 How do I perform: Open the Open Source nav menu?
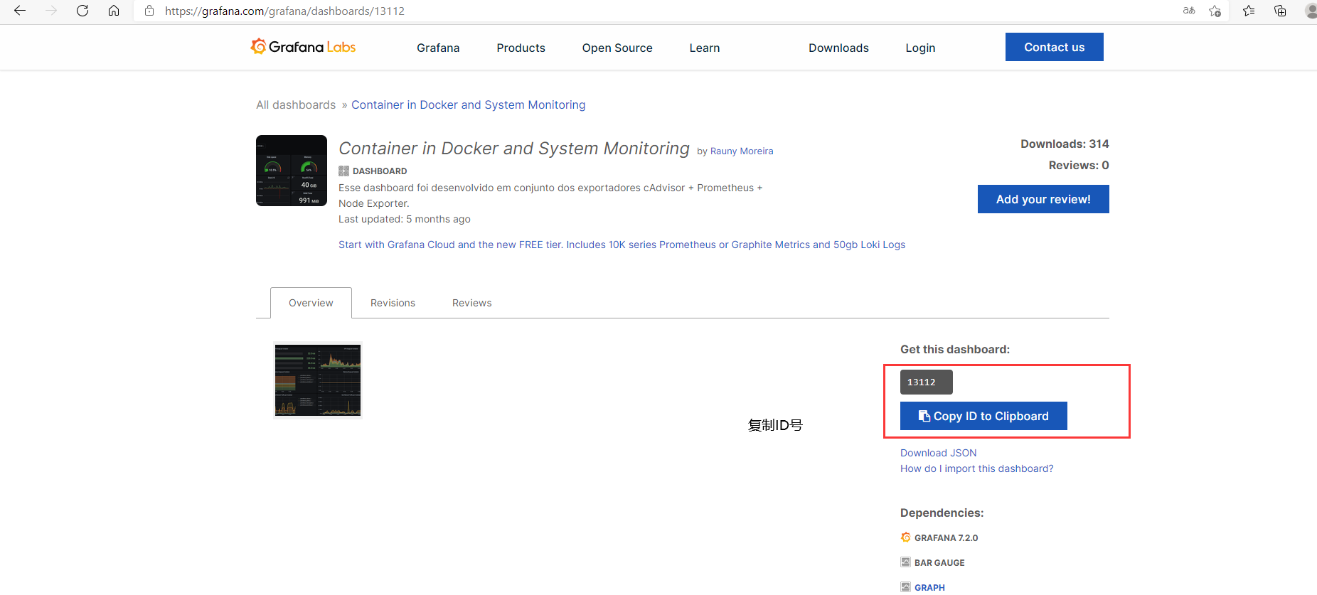coord(617,48)
